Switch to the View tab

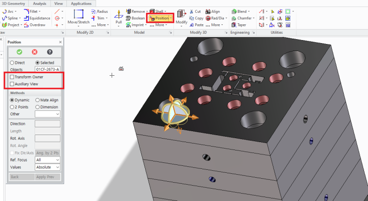[58, 3]
